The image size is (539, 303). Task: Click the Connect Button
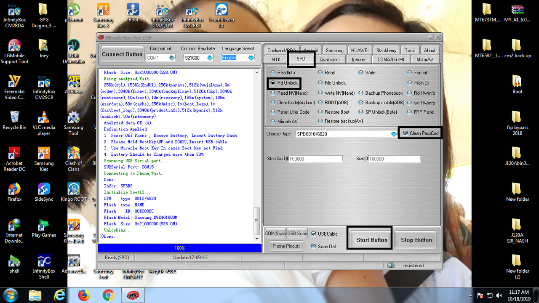[122, 54]
